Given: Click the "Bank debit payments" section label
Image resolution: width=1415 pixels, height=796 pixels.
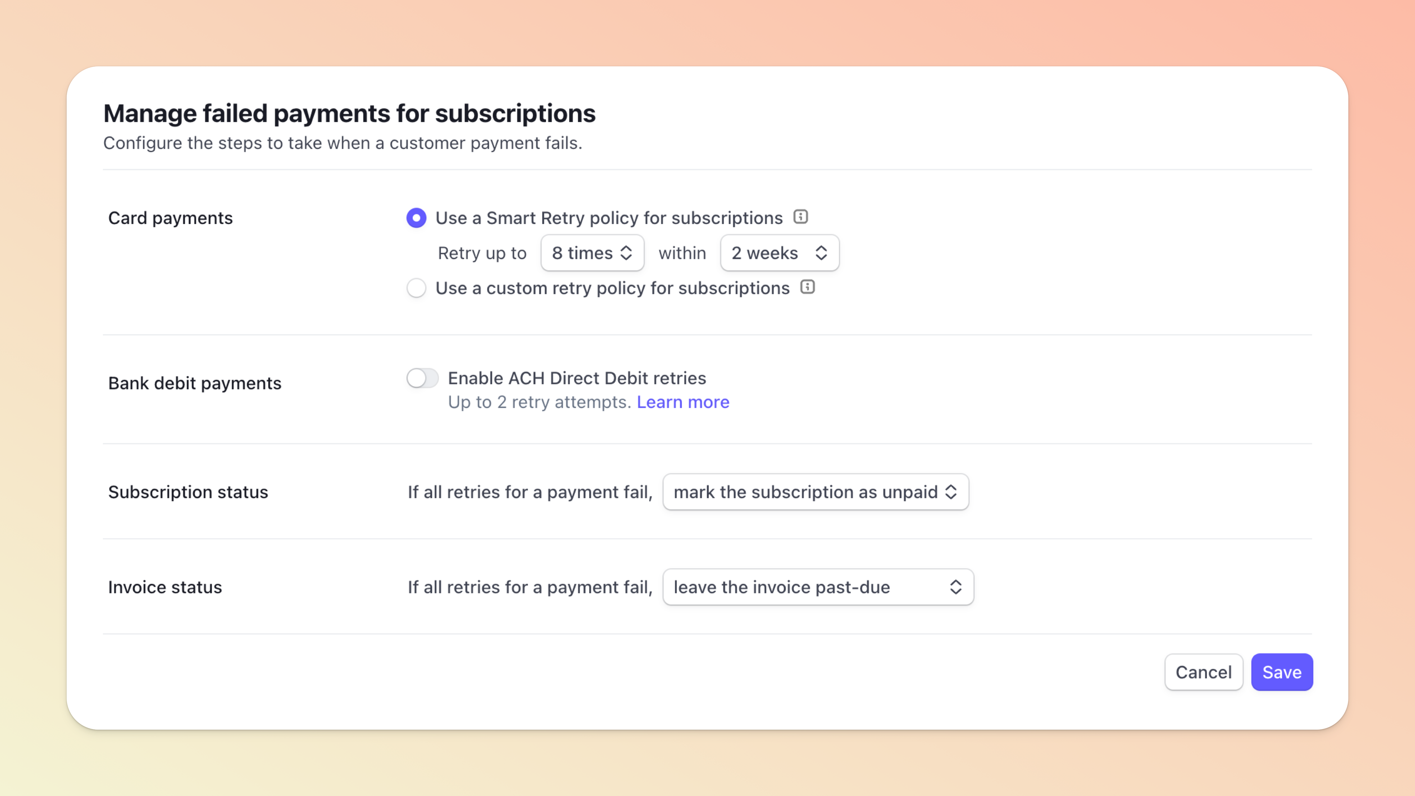Looking at the screenshot, I should (194, 383).
